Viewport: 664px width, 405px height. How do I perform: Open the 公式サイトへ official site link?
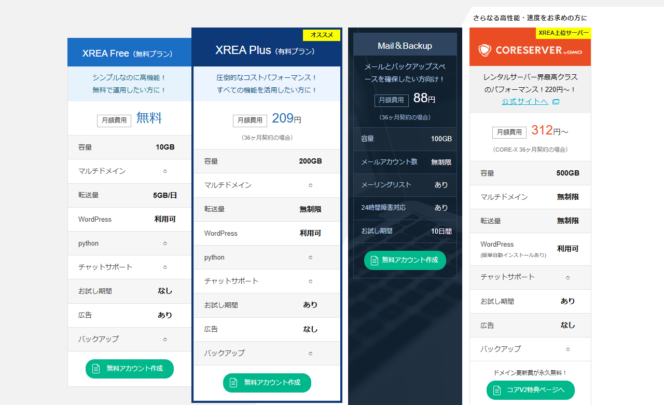524,102
